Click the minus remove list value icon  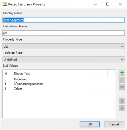(x=122, y=87)
